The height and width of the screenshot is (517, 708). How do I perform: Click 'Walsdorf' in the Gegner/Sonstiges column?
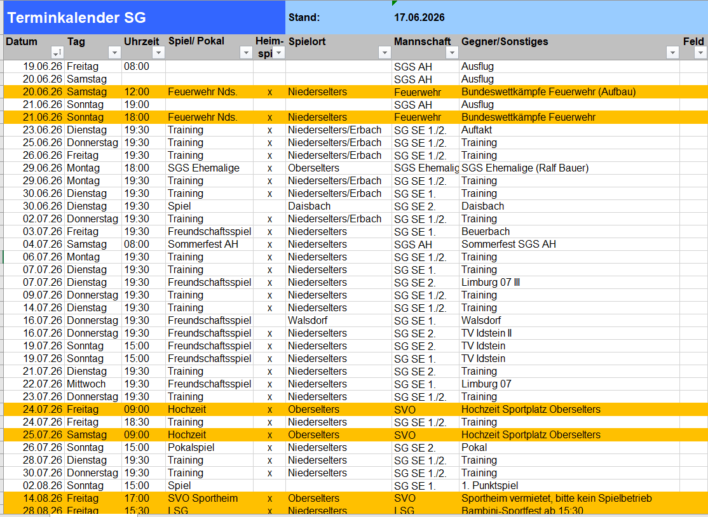[x=569, y=320]
